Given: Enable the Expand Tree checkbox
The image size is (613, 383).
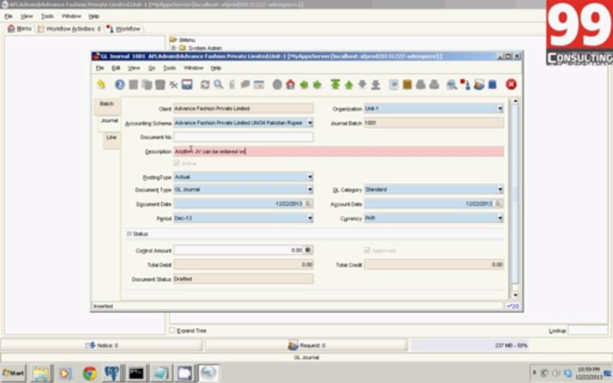Looking at the screenshot, I should pos(172,330).
